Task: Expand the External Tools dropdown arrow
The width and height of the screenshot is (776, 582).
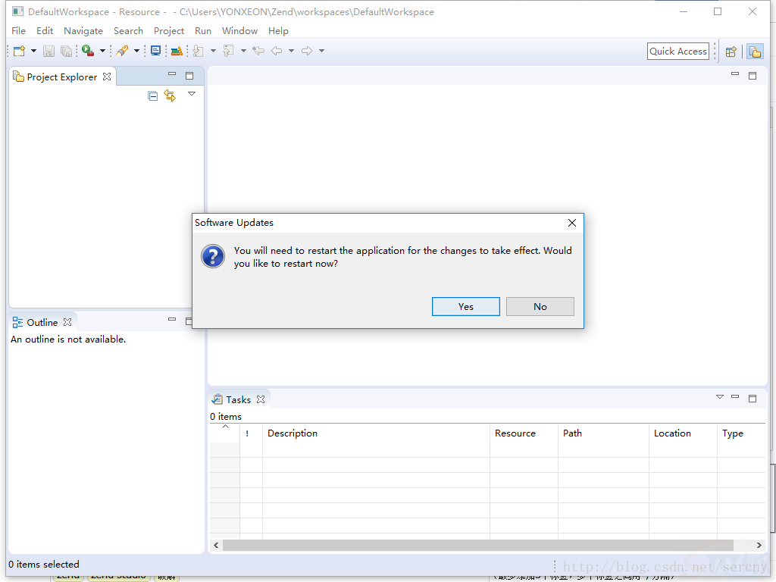Action: pos(102,51)
